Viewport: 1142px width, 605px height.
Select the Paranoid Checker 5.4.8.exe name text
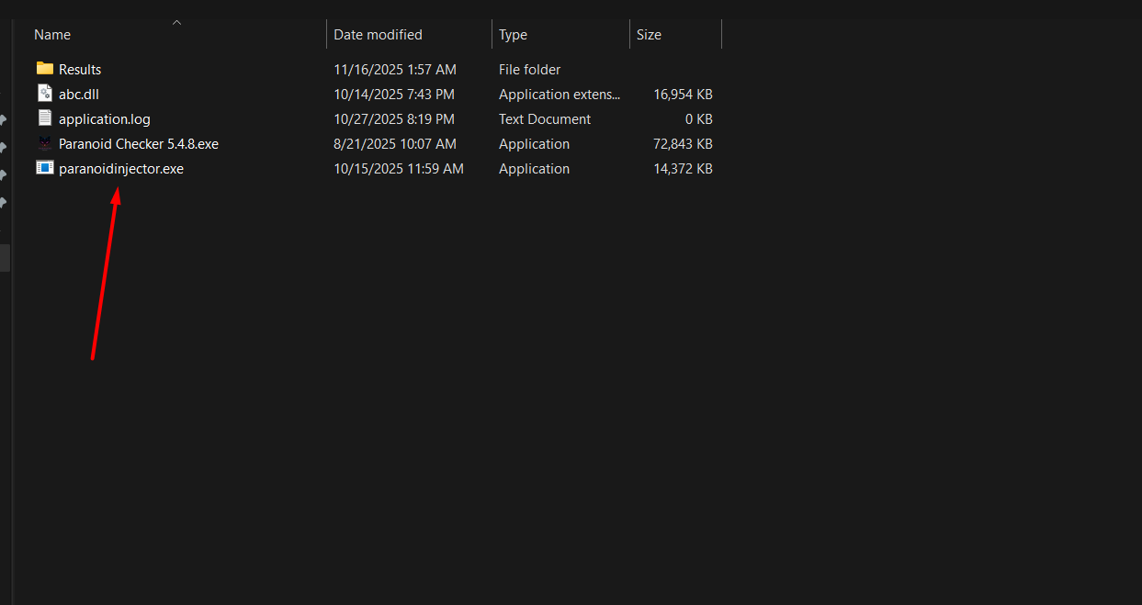tap(139, 144)
